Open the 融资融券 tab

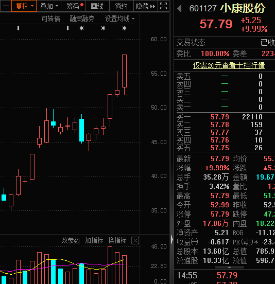[x=82, y=19]
